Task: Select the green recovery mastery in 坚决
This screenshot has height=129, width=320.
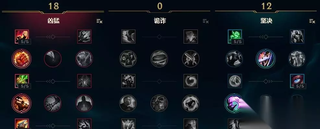Action: click(235, 36)
